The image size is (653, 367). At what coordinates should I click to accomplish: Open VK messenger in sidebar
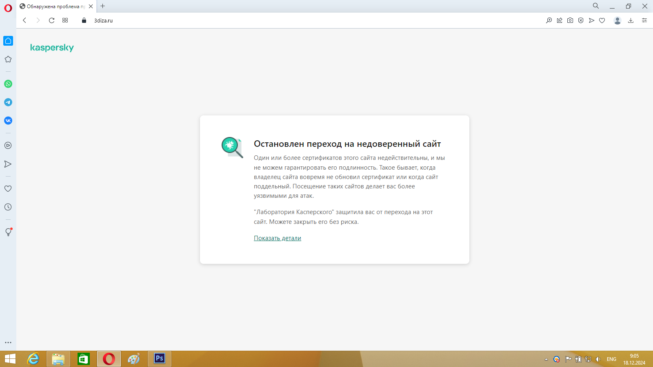tap(8, 121)
